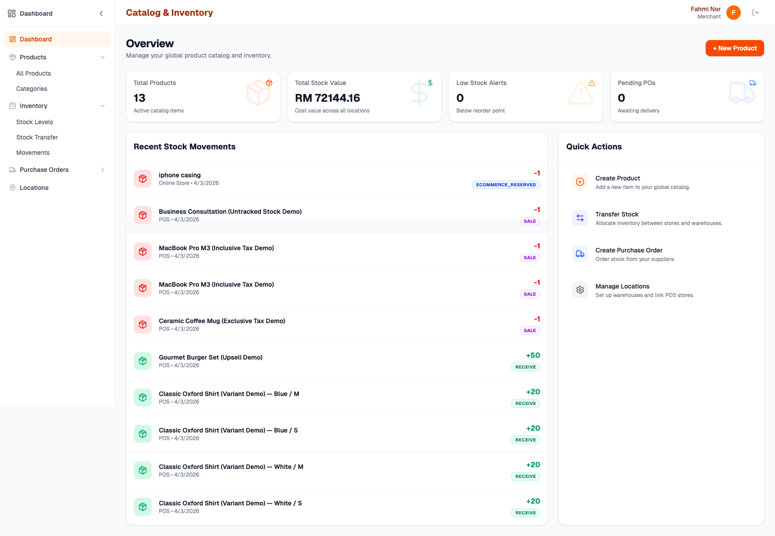Open Stock Transfer from the sidebar
Screen dimensions: 775x536
point(37,137)
